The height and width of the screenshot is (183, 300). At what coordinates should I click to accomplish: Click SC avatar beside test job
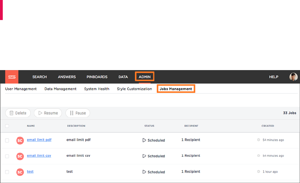tap(20, 172)
